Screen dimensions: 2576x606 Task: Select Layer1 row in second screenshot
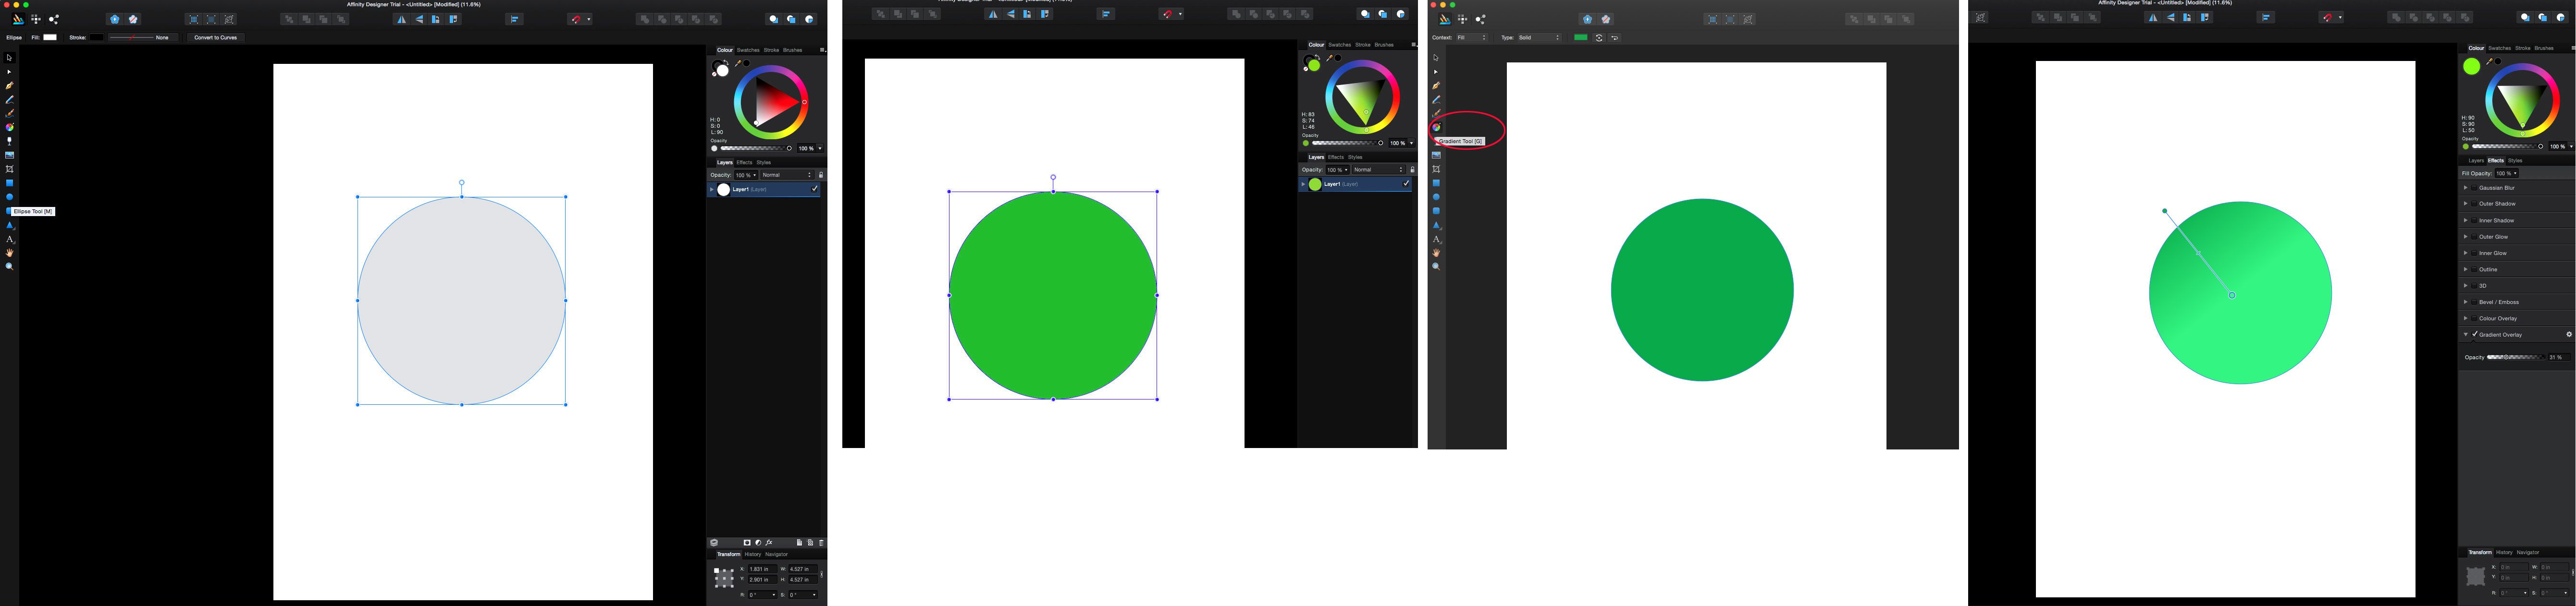tap(1355, 184)
